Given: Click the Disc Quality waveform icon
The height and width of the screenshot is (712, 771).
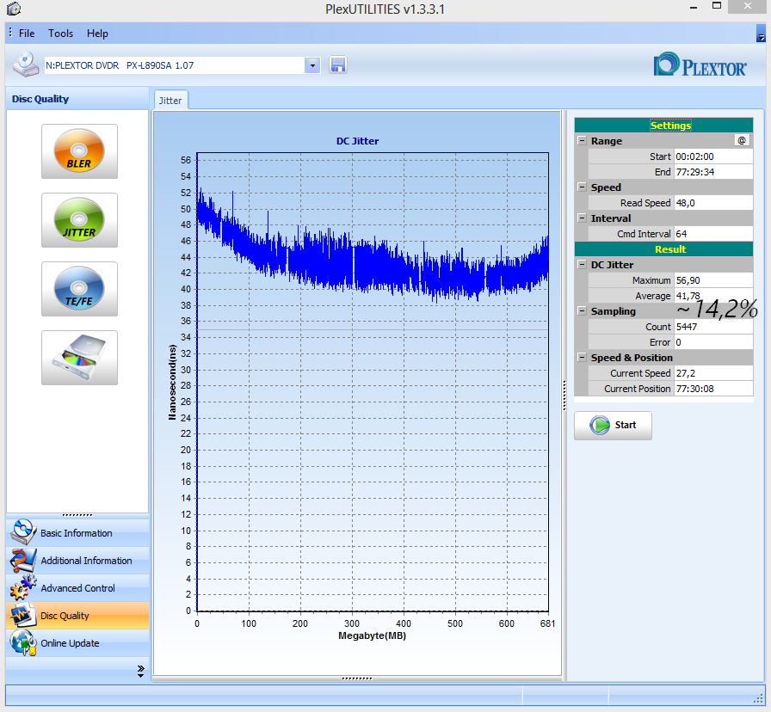Looking at the screenshot, I should [x=23, y=615].
